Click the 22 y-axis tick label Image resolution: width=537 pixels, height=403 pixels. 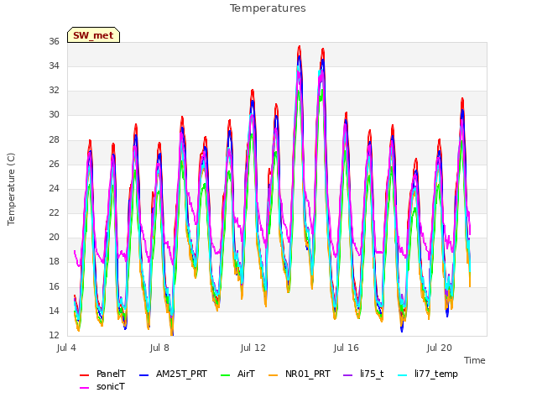[54, 212]
